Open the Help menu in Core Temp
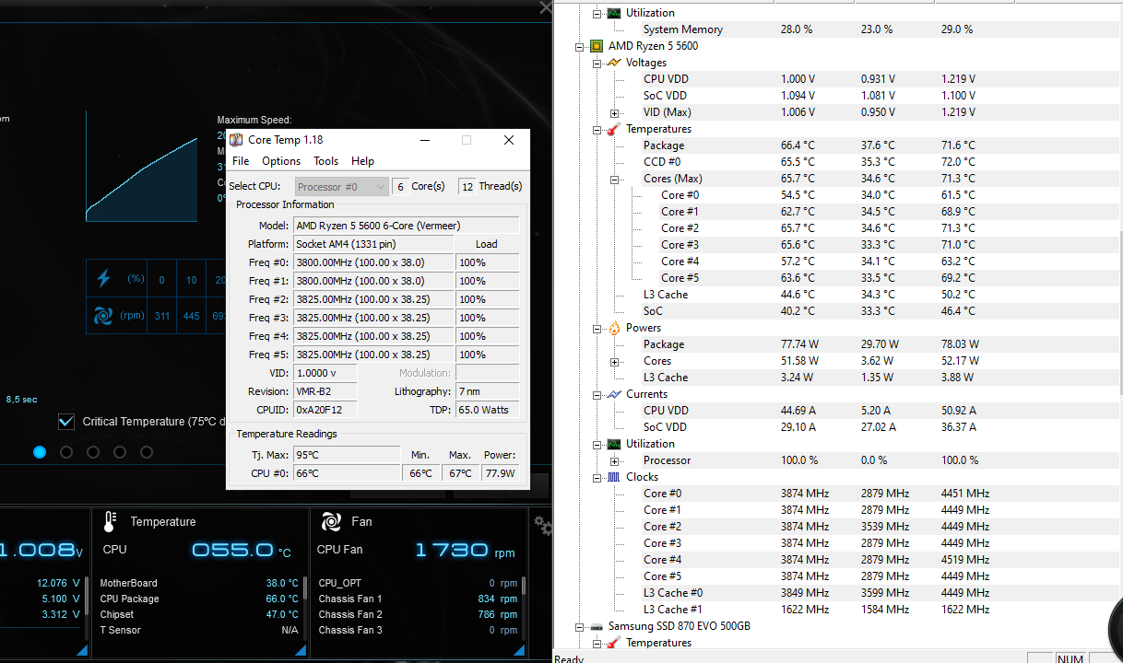The image size is (1123, 663). pos(363,161)
